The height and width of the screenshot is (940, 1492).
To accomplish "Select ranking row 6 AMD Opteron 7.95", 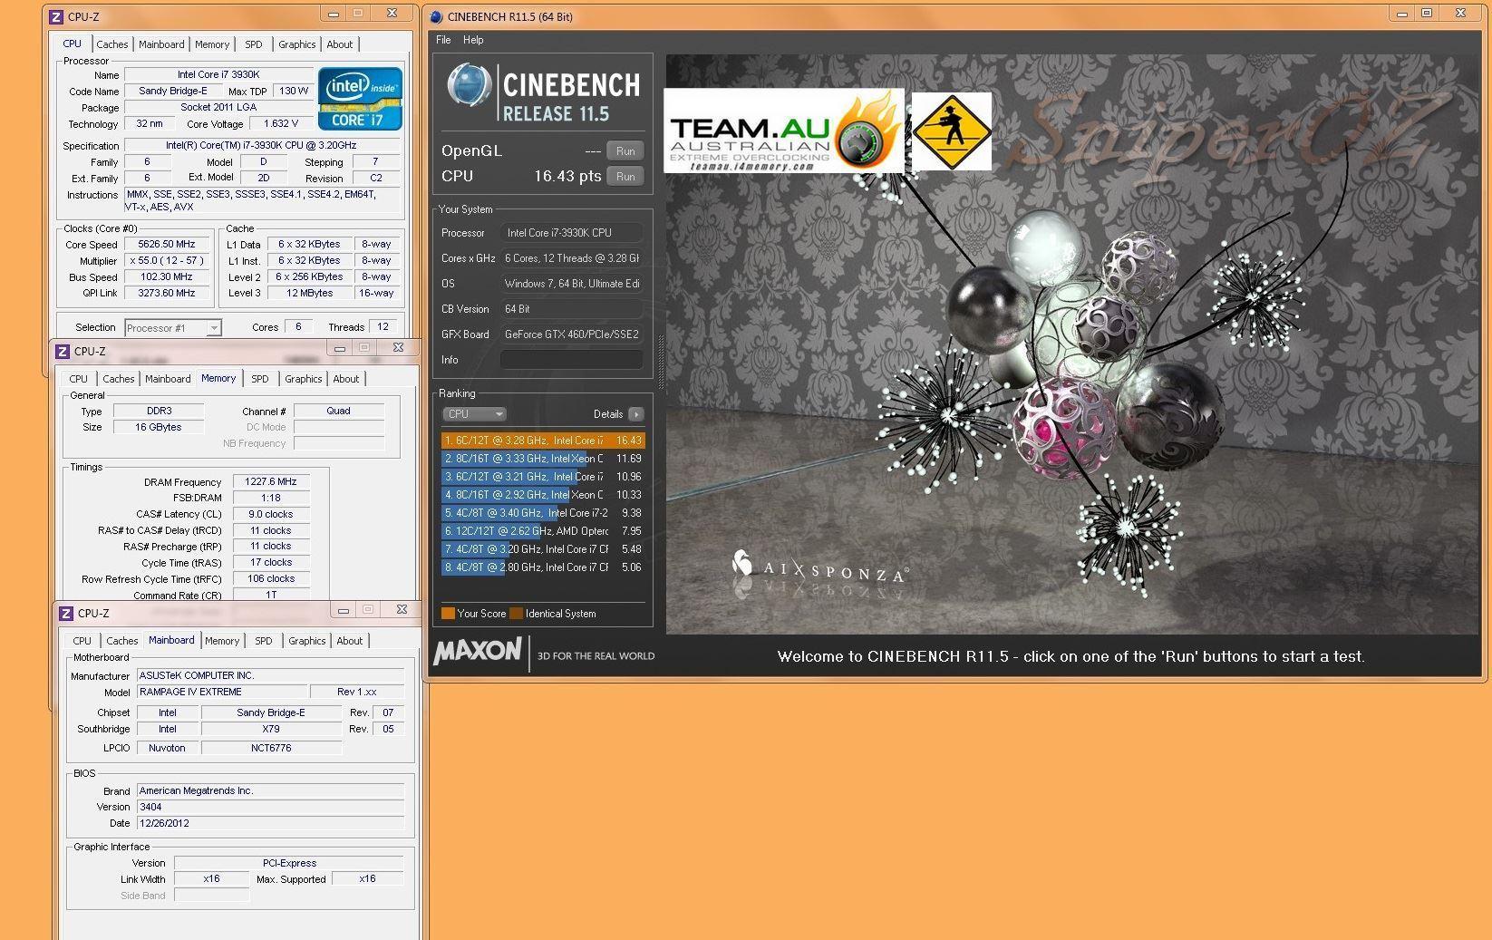I will pos(543,531).
